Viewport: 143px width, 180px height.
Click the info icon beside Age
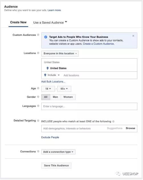pyautogui.click(x=38, y=88)
